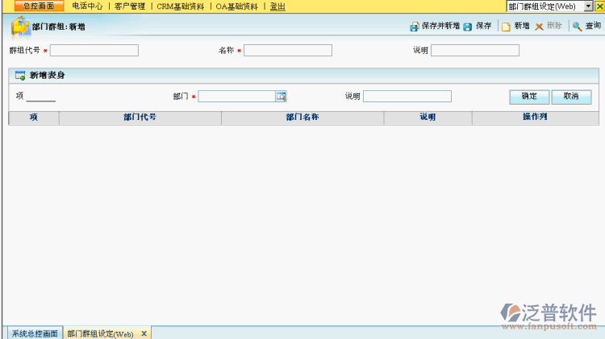Open the CRM基础资料 menu
The image size is (605, 339).
pos(180,6)
